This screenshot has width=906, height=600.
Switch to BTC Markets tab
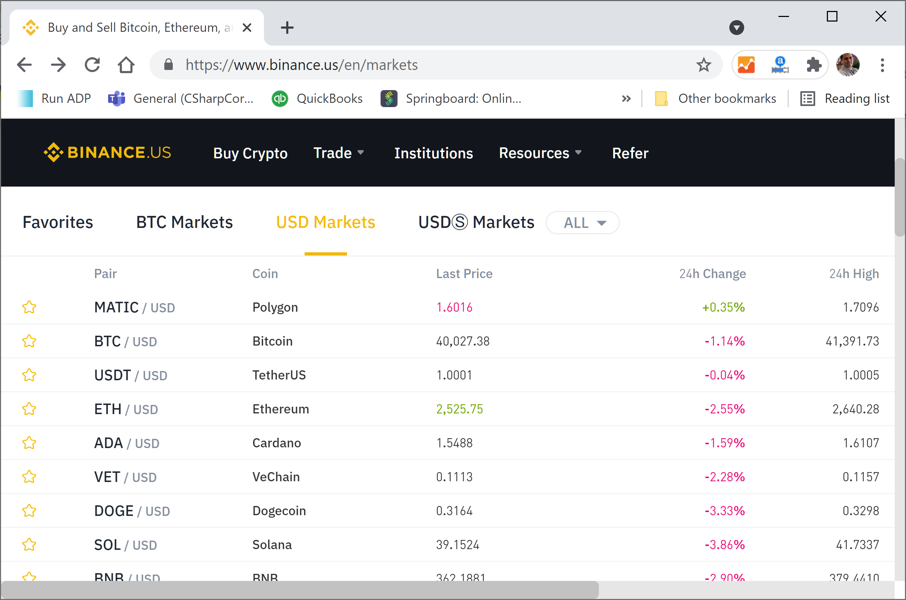pyautogui.click(x=184, y=222)
